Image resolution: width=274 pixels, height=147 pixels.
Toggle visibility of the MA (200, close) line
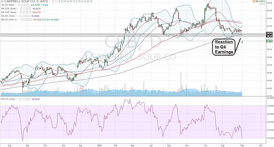pyautogui.click(x=21, y=8)
